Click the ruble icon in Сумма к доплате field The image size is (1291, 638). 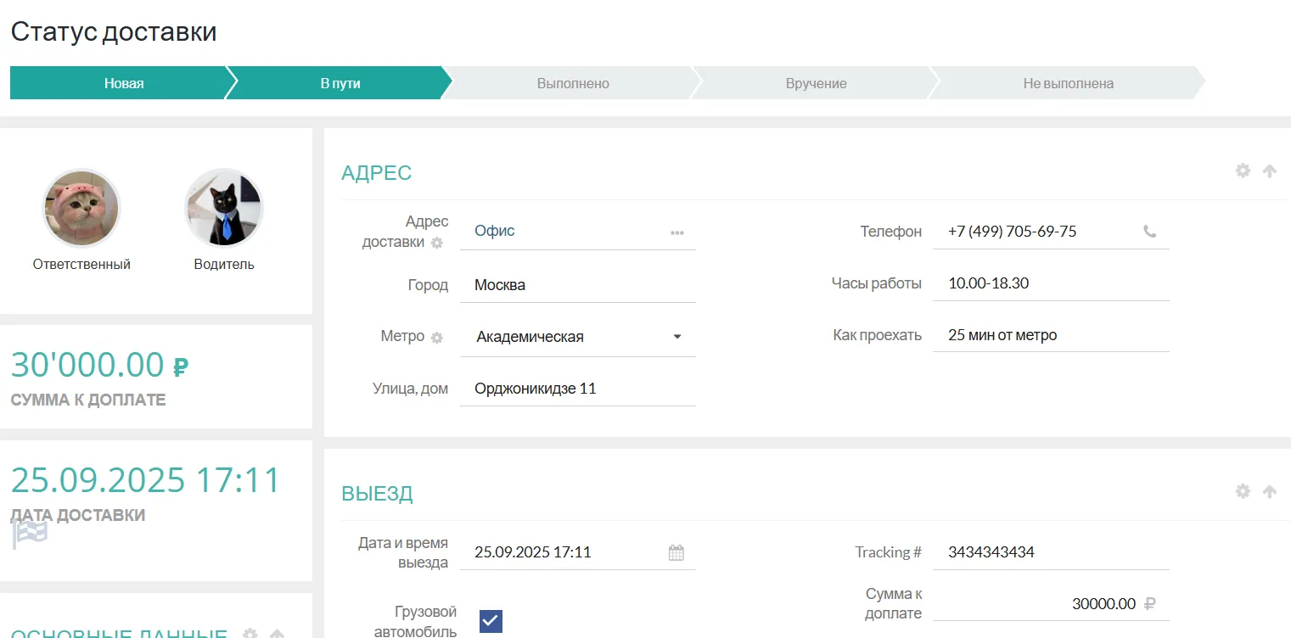pos(1150,604)
